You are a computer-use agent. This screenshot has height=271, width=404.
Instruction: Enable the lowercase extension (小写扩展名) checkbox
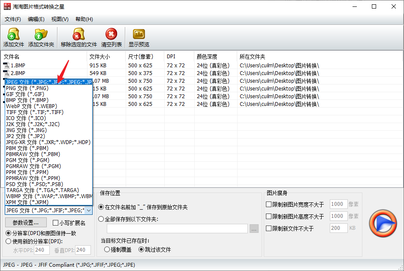[x=55, y=223]
